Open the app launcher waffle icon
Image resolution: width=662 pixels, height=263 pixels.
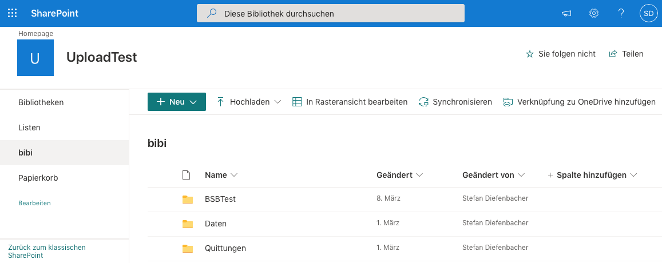pos(12,13)
